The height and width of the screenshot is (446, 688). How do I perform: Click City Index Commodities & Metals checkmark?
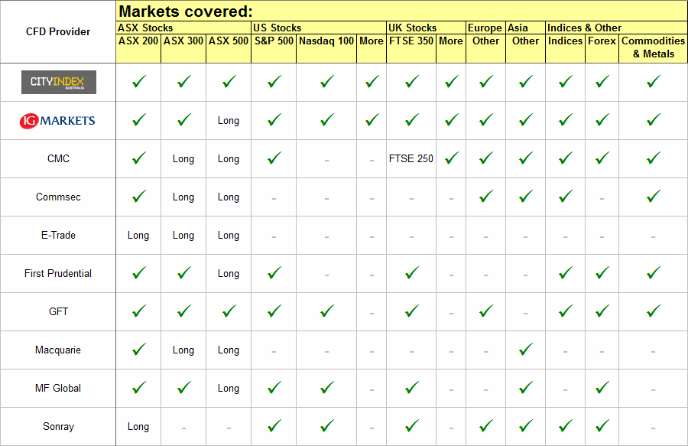tap(654, 82)
